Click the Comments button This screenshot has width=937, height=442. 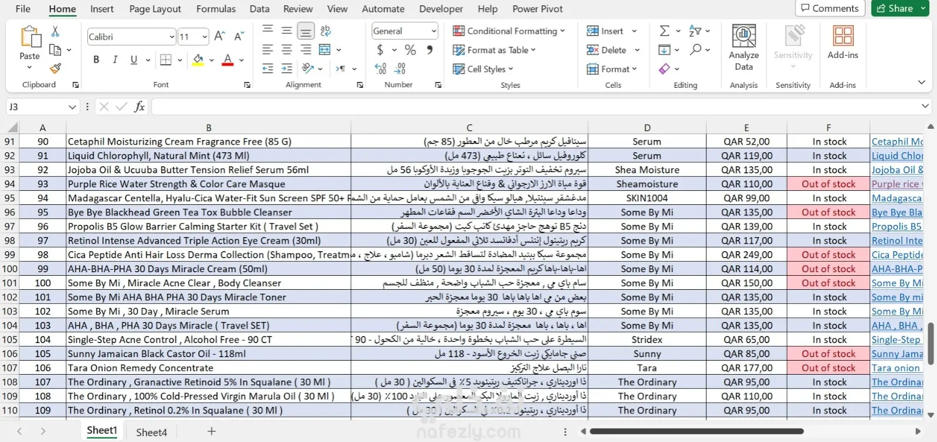coord(830,8)
